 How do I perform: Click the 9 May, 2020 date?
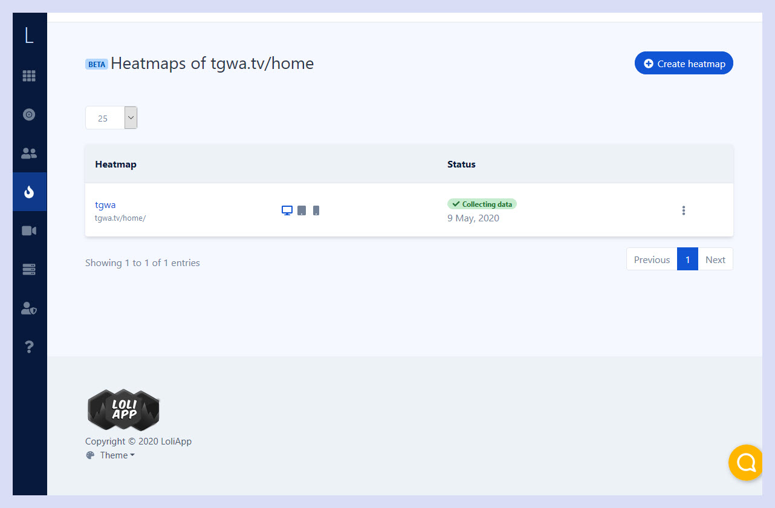[x=473, y=218]
